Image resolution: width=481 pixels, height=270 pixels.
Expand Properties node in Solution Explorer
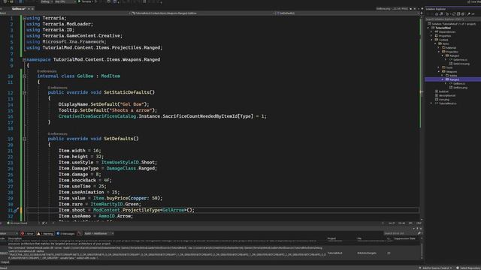click(431, 36)
